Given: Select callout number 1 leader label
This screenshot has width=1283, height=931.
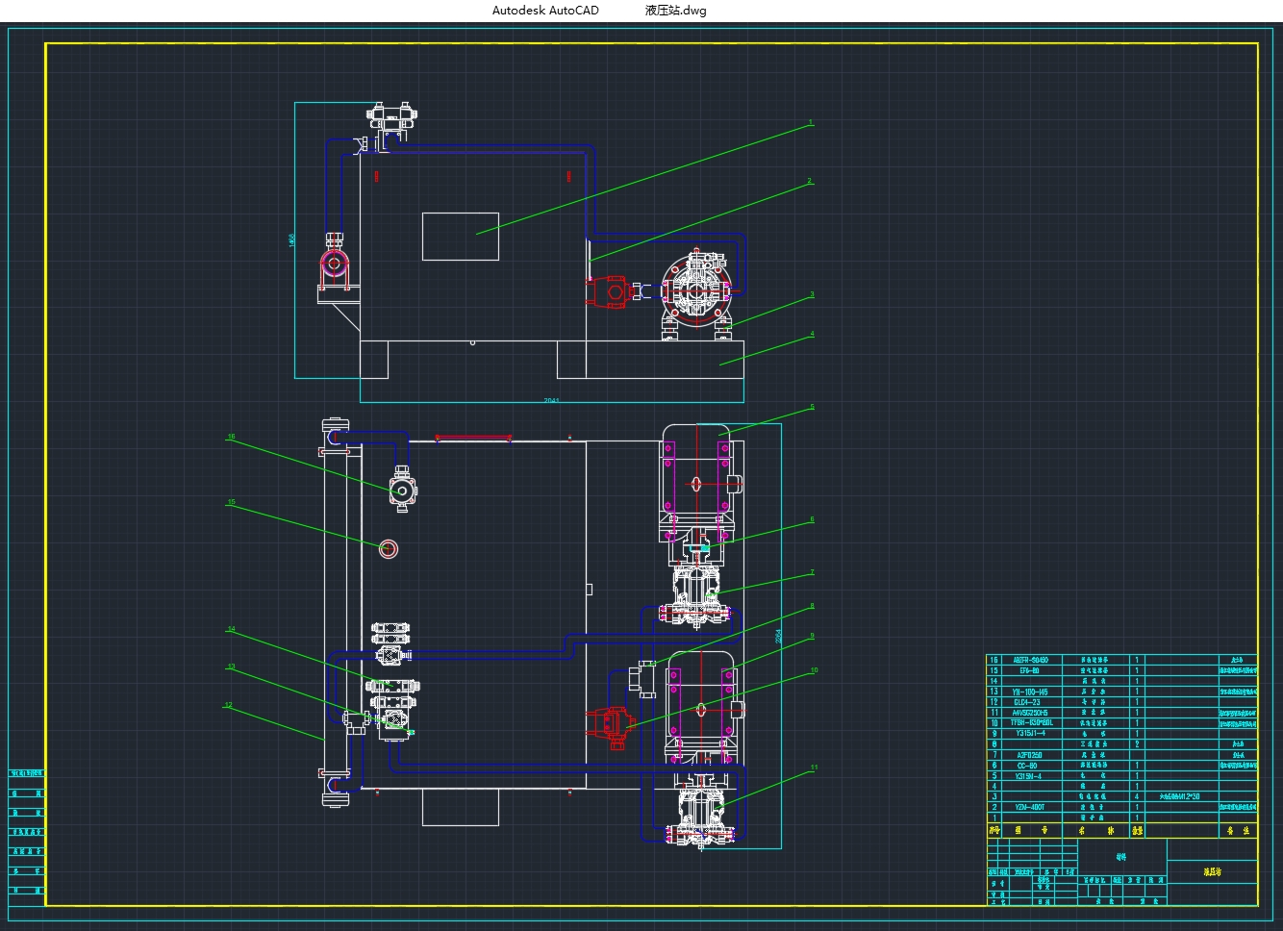Looking at the screenshot, I should click(x=811, y=122).
